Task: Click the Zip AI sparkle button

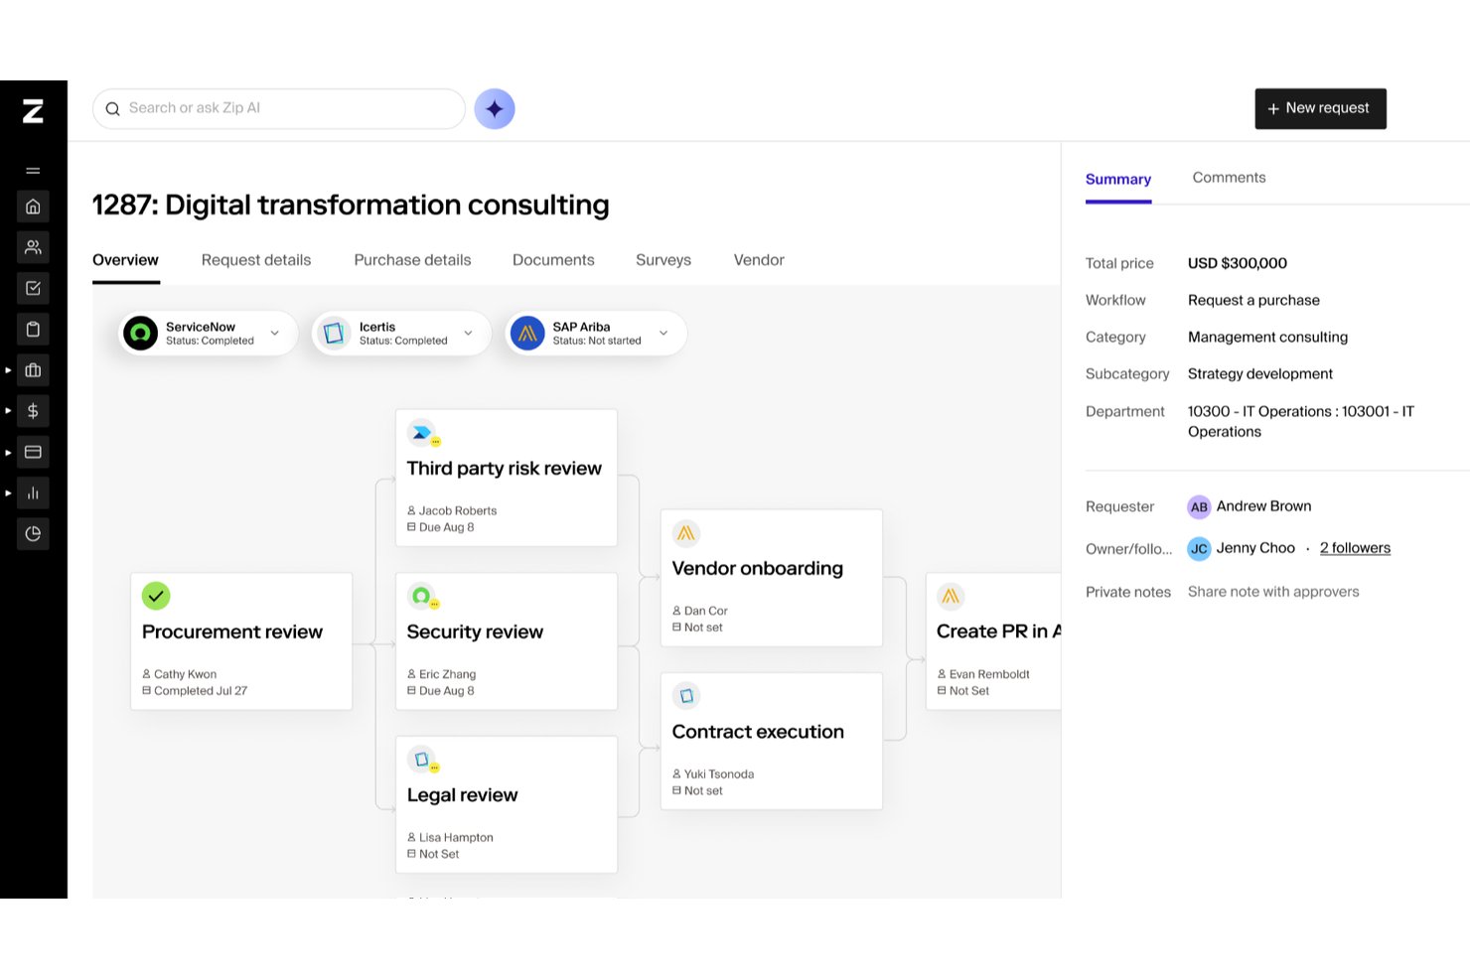Action: point(495,109)
